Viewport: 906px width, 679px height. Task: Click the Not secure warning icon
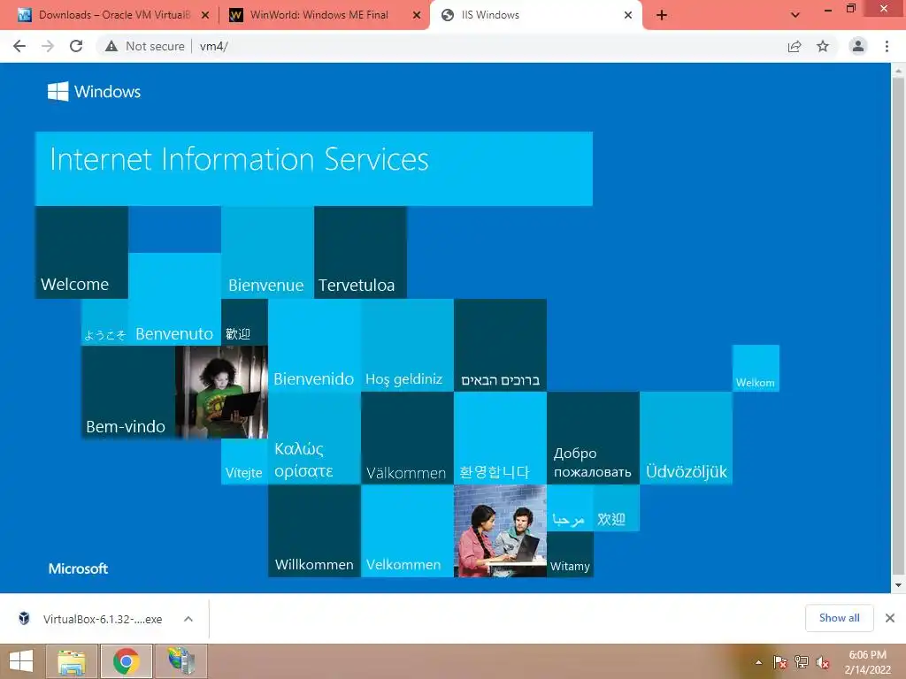pos(111,46)
